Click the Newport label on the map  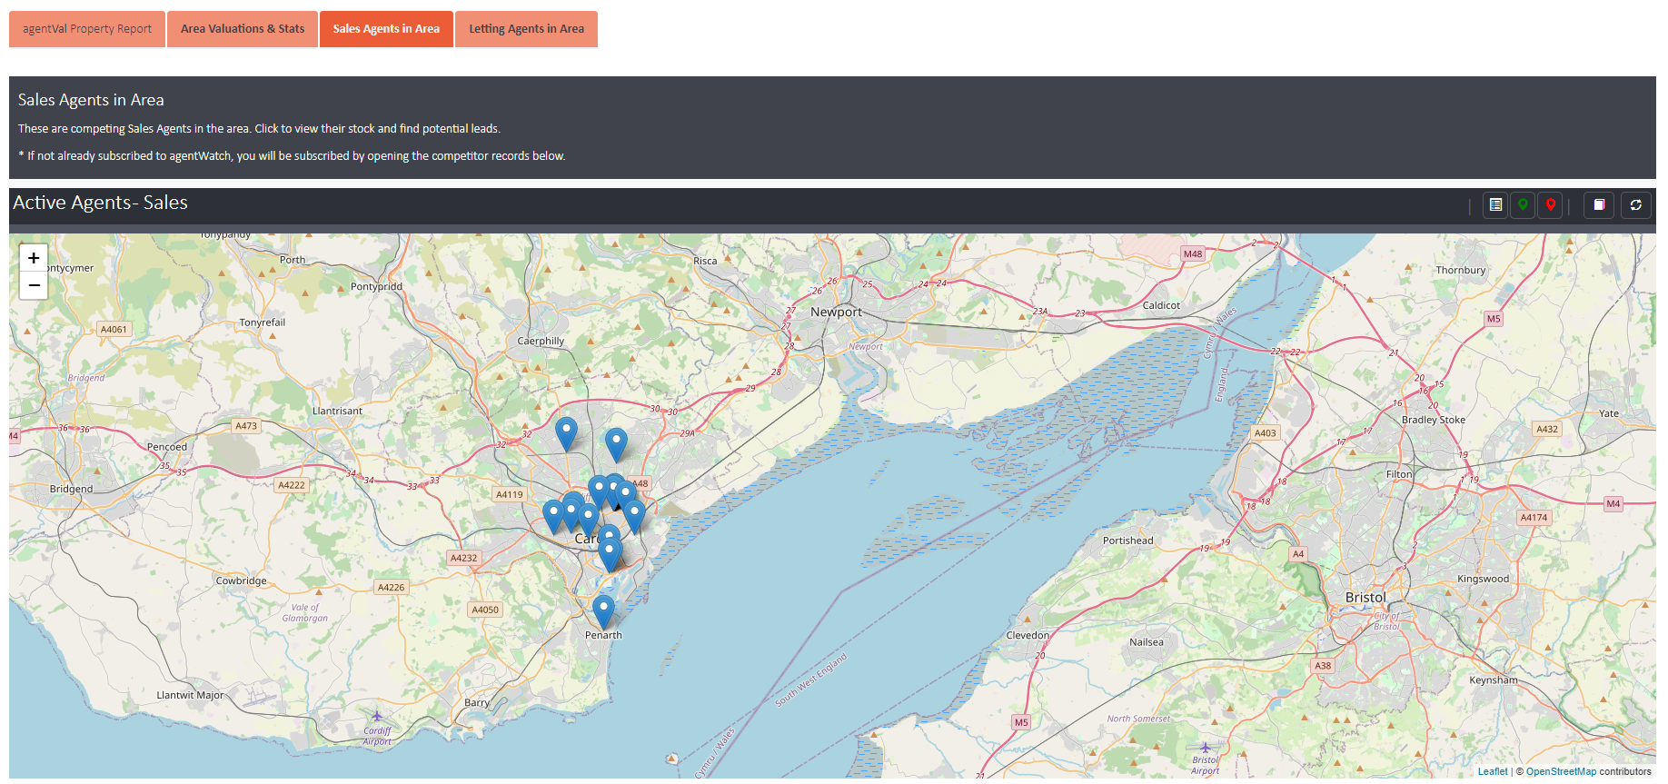point(836,313)
